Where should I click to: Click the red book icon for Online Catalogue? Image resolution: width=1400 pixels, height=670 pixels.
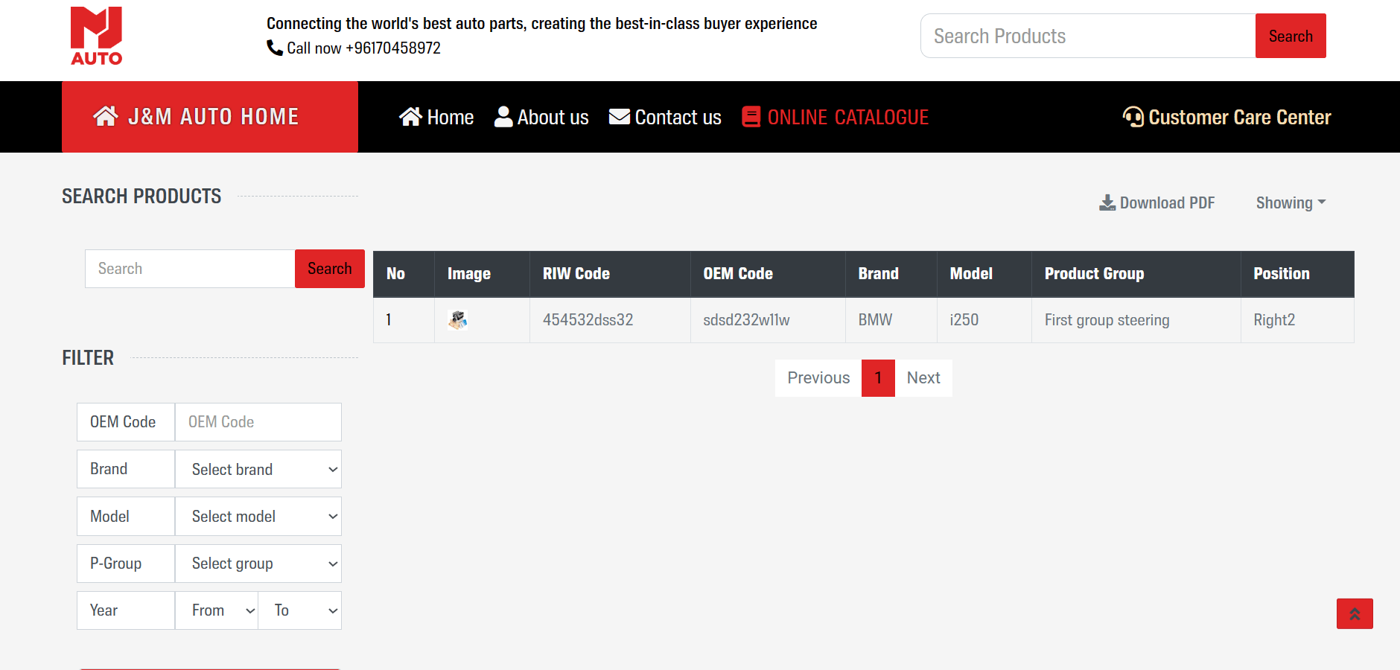coord(751,117)
